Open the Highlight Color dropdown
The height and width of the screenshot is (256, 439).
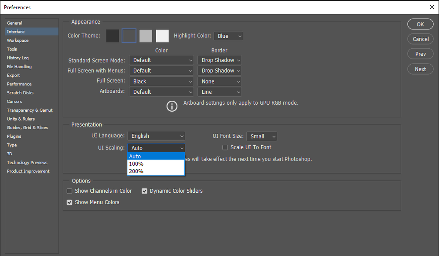pyautogui.click(x=228, y=36)
